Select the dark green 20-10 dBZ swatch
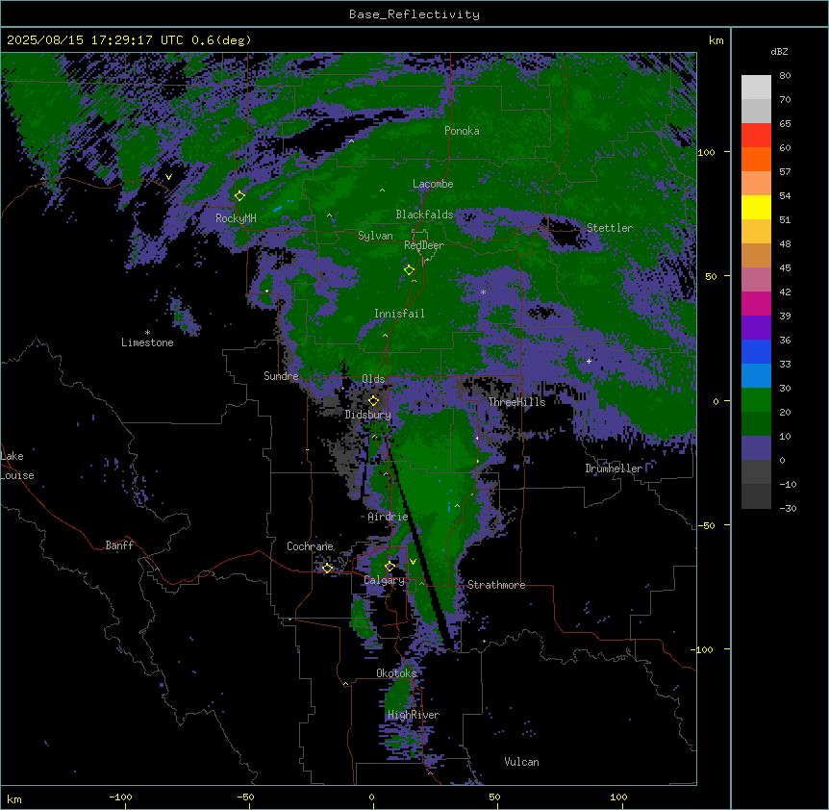The height and width of the screenshot is (810, 829). (756, 424)
